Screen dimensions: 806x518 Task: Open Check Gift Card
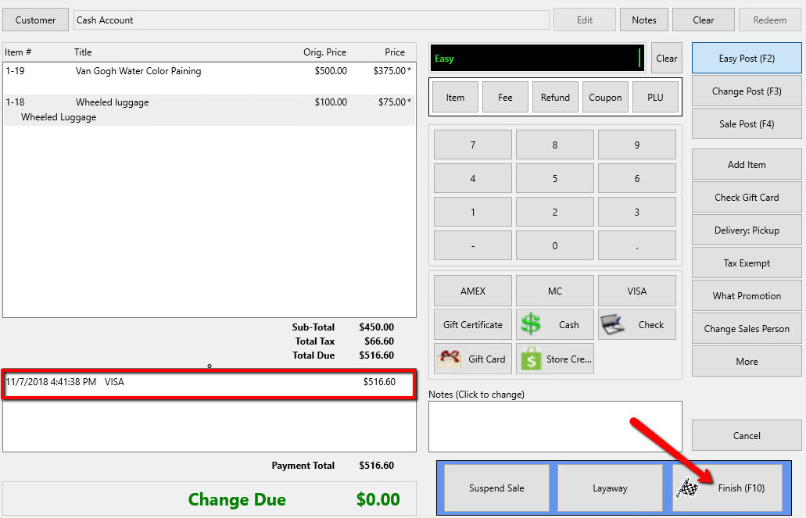[747, 198]
